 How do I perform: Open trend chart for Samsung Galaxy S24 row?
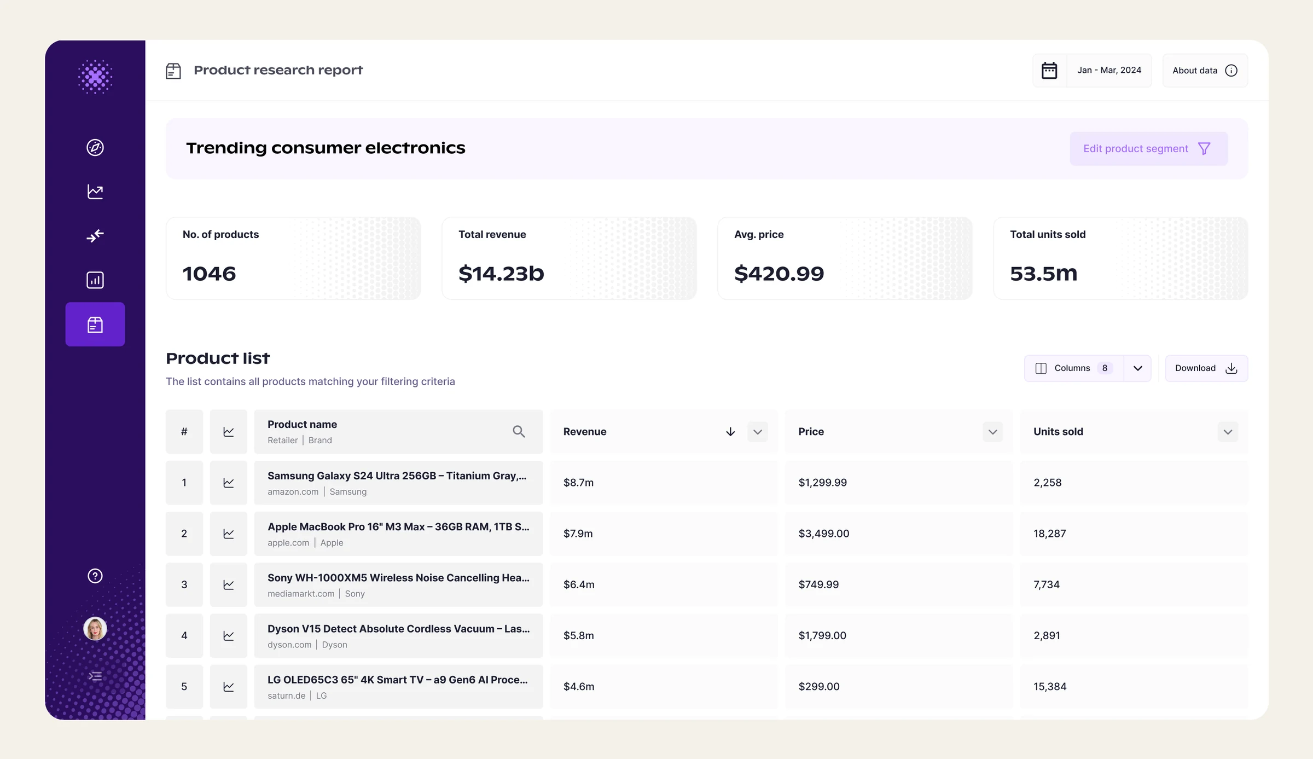pos(229,483)
